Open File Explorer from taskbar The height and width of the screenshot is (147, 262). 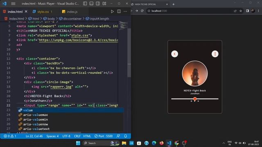(124, 143)
